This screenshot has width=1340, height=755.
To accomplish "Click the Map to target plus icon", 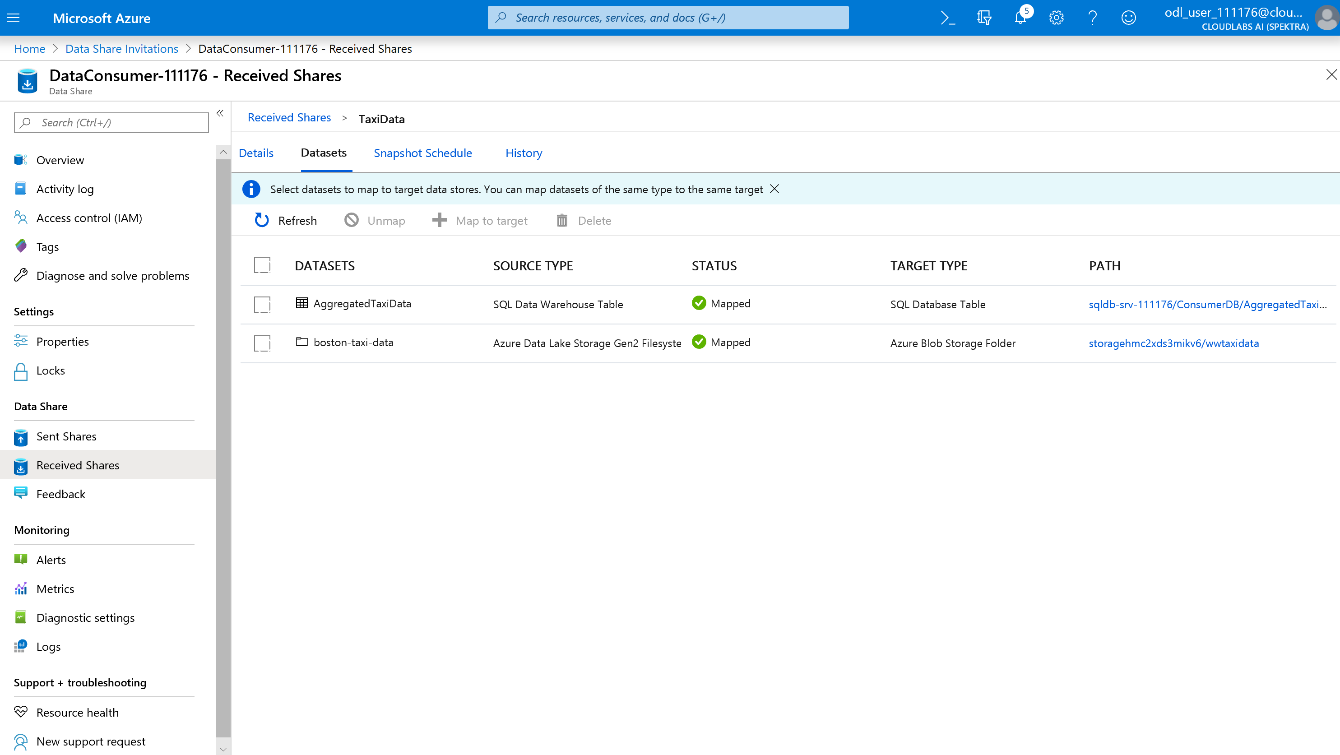I will click(x=440, y=221).
